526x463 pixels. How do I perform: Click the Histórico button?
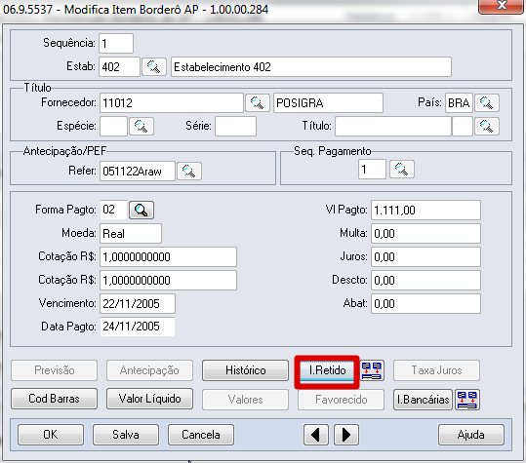coord(245,370)
